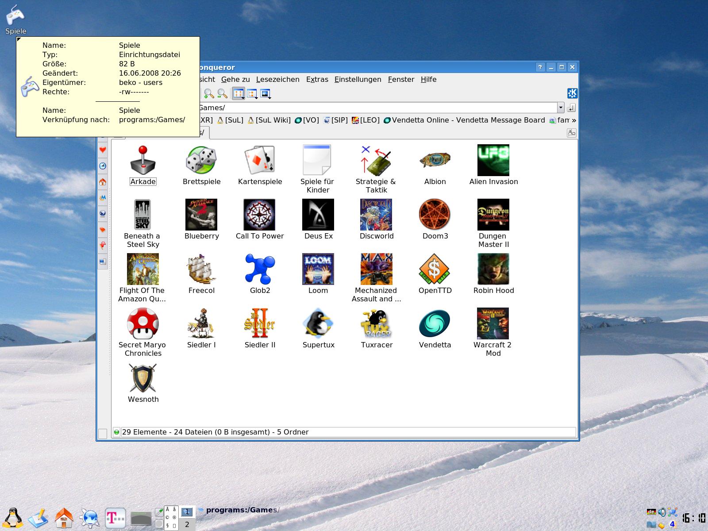Show more bookmarks with the chevron
Image resolution: width=708 pixels, height=531 pixels.
click(574, 120)
